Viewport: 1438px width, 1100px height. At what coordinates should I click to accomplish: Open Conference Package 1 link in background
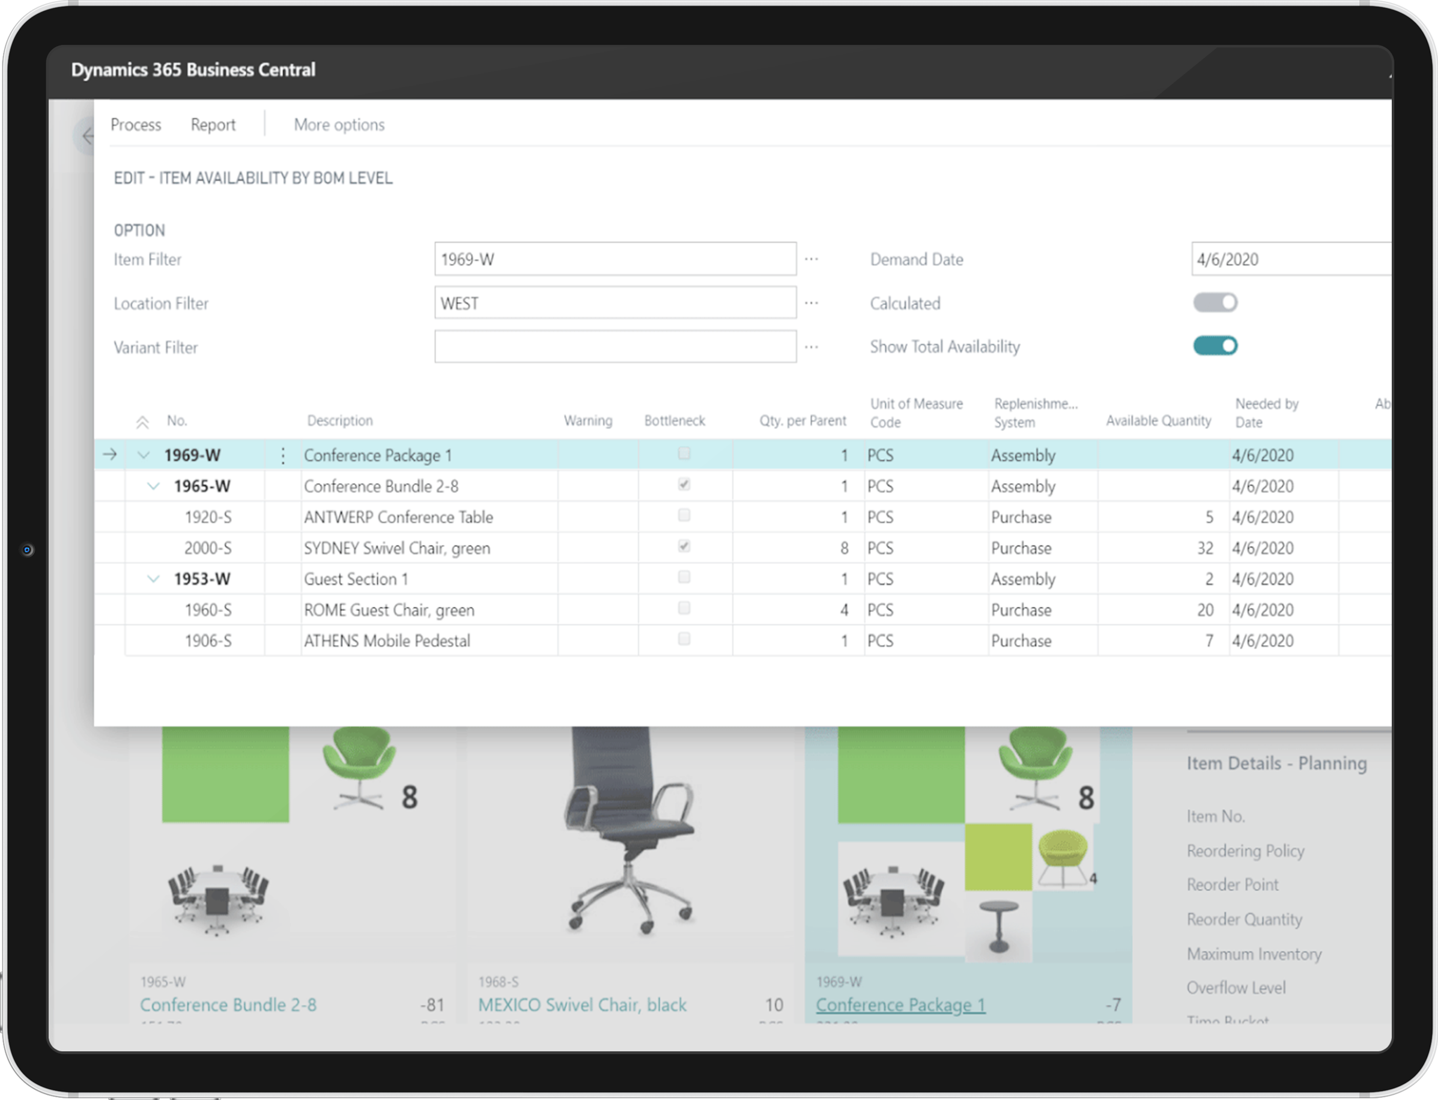coord(900,1005)
